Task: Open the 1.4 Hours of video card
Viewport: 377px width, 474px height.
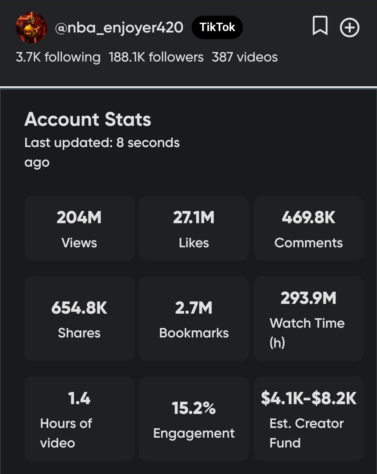Action: [79, 419]
